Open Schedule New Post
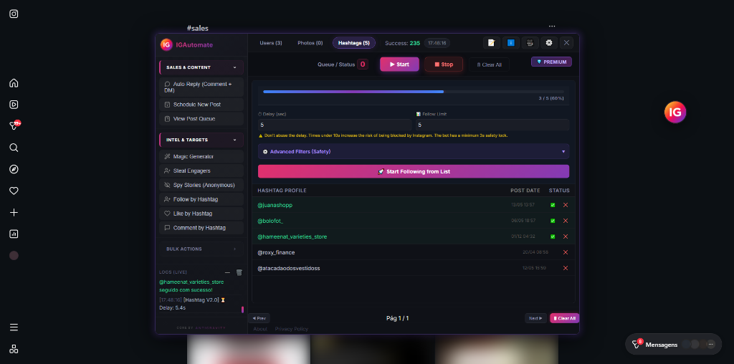 [201, 105]
